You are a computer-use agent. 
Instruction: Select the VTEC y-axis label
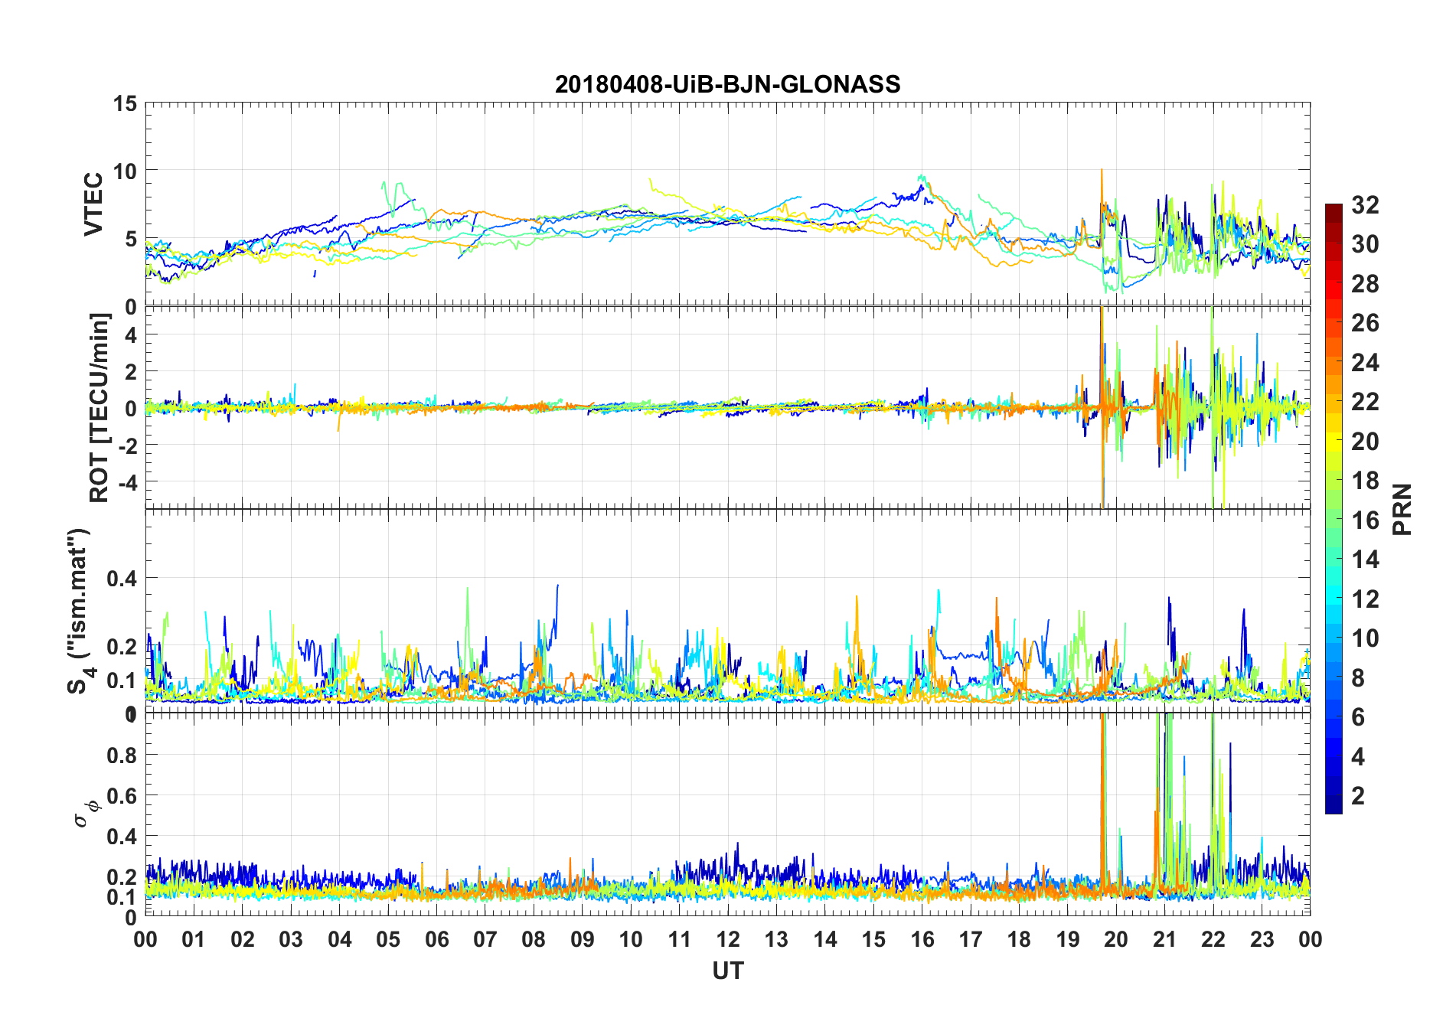[93, 204]
